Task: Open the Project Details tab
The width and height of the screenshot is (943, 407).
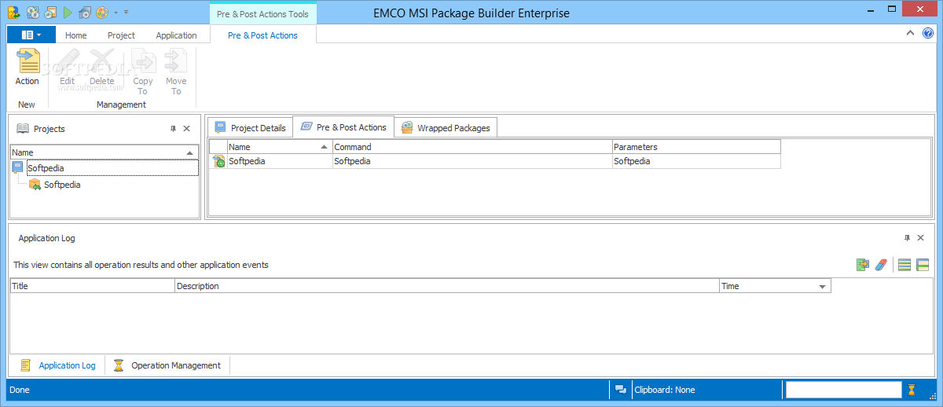Action: click(x=250, y=128)
